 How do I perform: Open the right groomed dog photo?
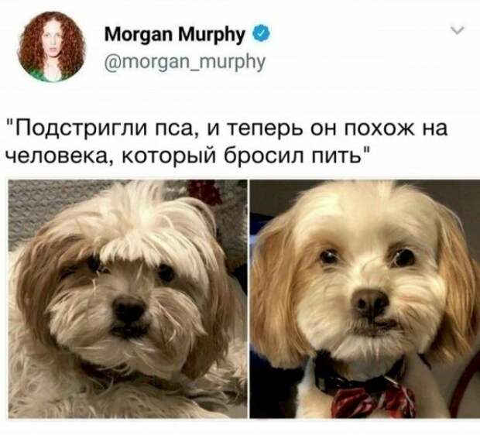[x=365, y=299]
